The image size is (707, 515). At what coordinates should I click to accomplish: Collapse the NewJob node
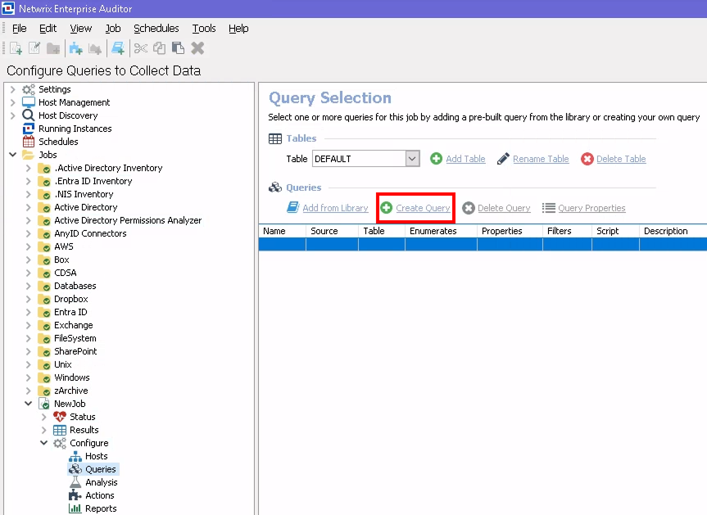(x=29, y=404)
